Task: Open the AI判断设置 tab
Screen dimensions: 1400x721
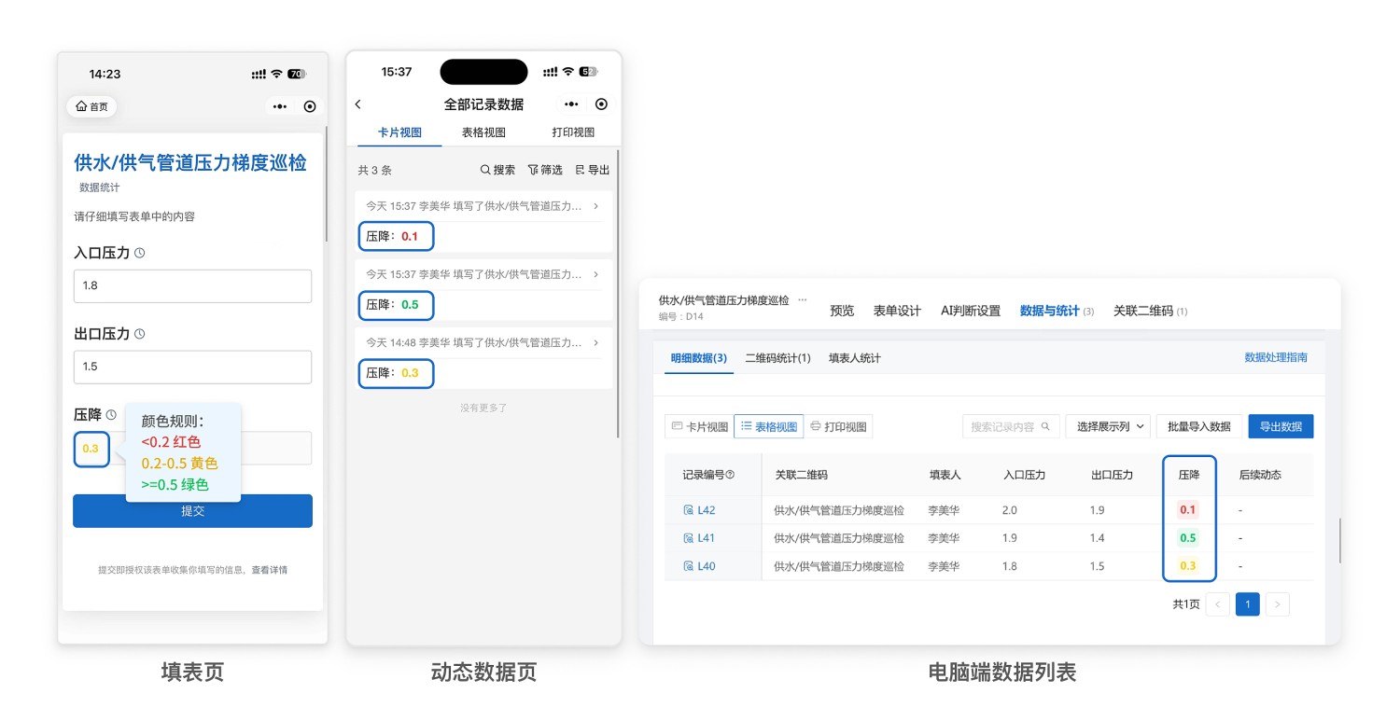Action: tap(970, 311)
